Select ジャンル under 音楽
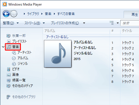This screenshot has width=139, height=105. [x=23, y=64]
